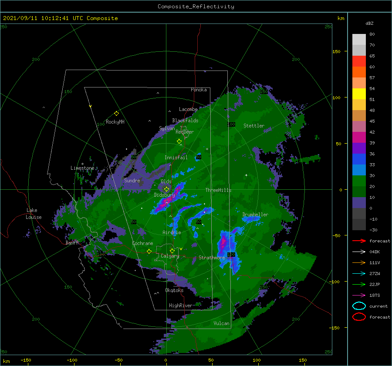Click the light grey 70-80 dBZ swatch

[x=359, y=40]
